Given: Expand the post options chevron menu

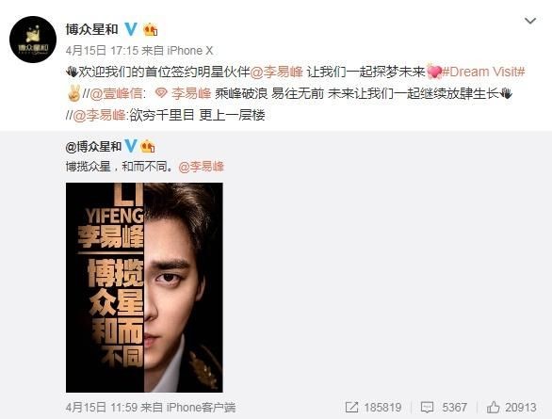Looking at the screenshot, I should click(530, 21).
